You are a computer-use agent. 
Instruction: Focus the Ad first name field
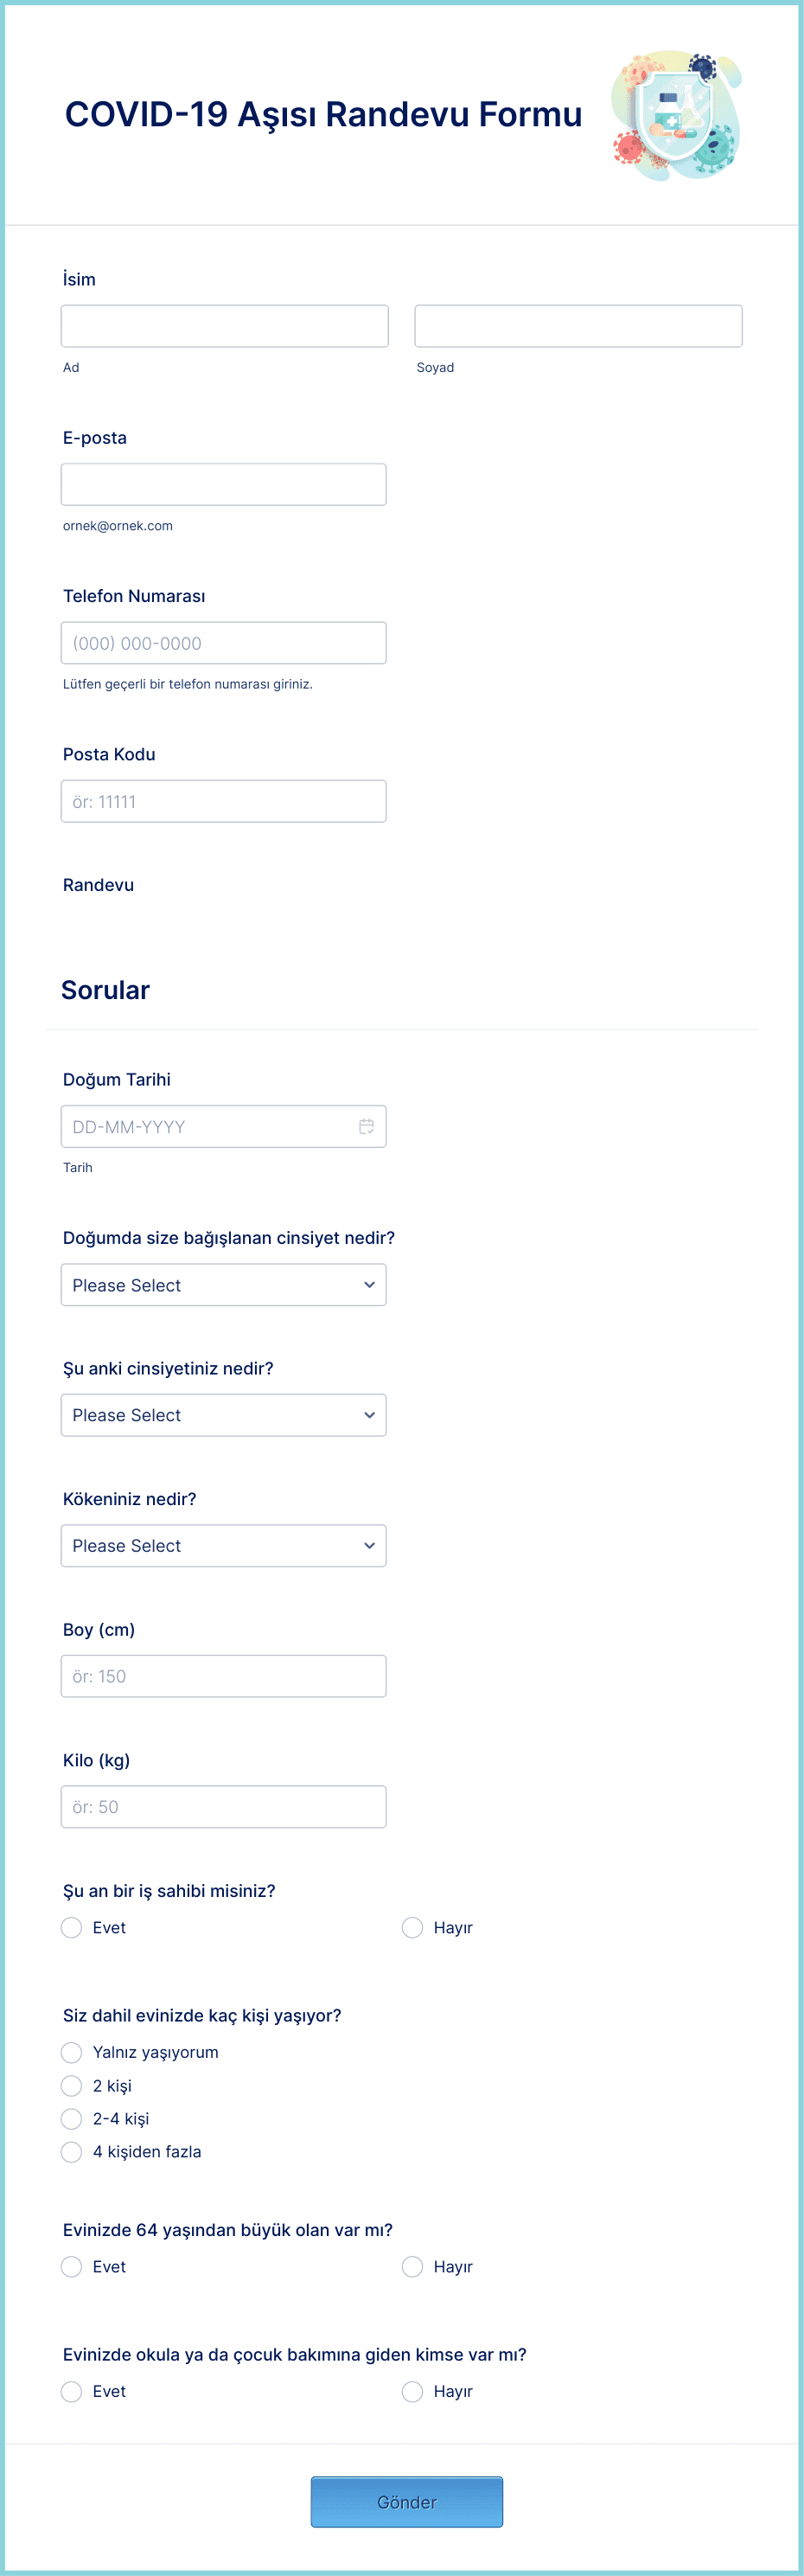coord(225,326)
